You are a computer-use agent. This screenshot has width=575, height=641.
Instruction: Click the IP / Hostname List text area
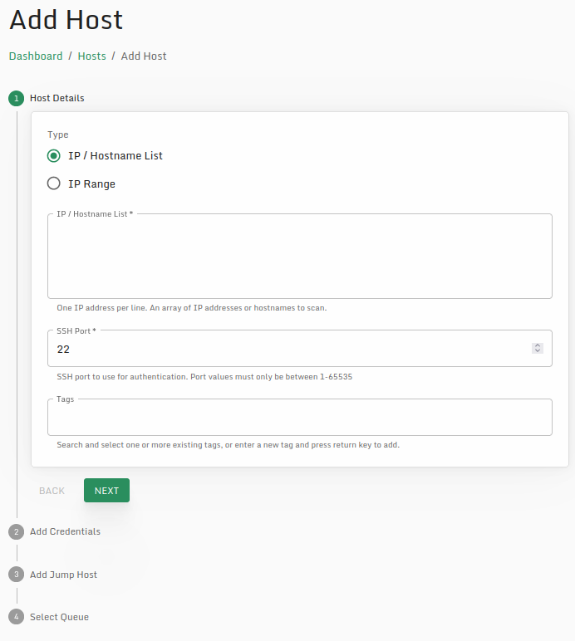click(x=300, y=256)
